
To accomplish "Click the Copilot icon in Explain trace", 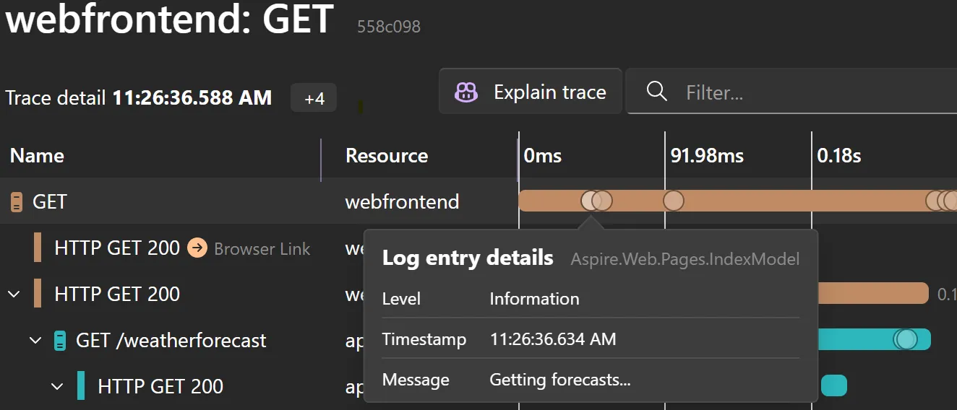I will point(466,92).
